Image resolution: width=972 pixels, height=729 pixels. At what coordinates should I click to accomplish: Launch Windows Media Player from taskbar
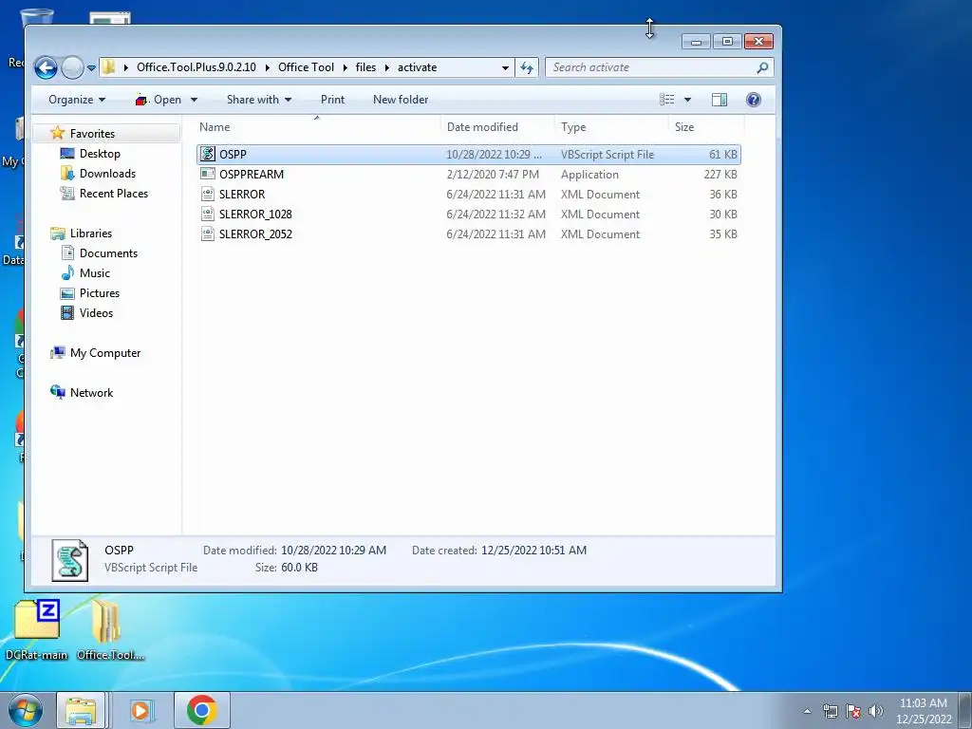141,710
